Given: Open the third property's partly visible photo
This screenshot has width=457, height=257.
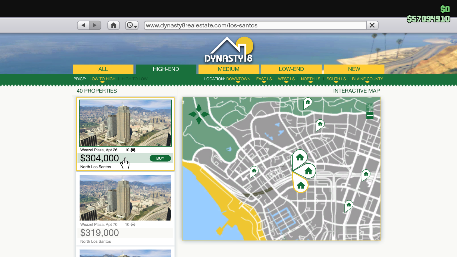Looking at the screenshot, I should [x=125, y=253].
